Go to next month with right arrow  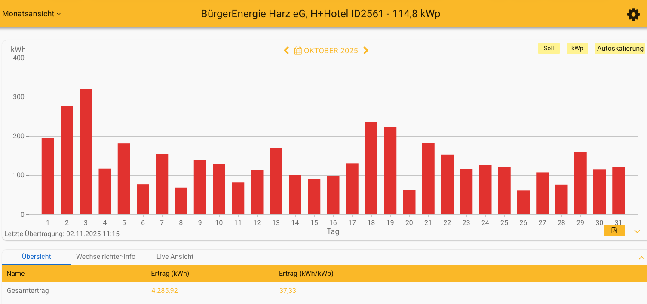[366, 50]
